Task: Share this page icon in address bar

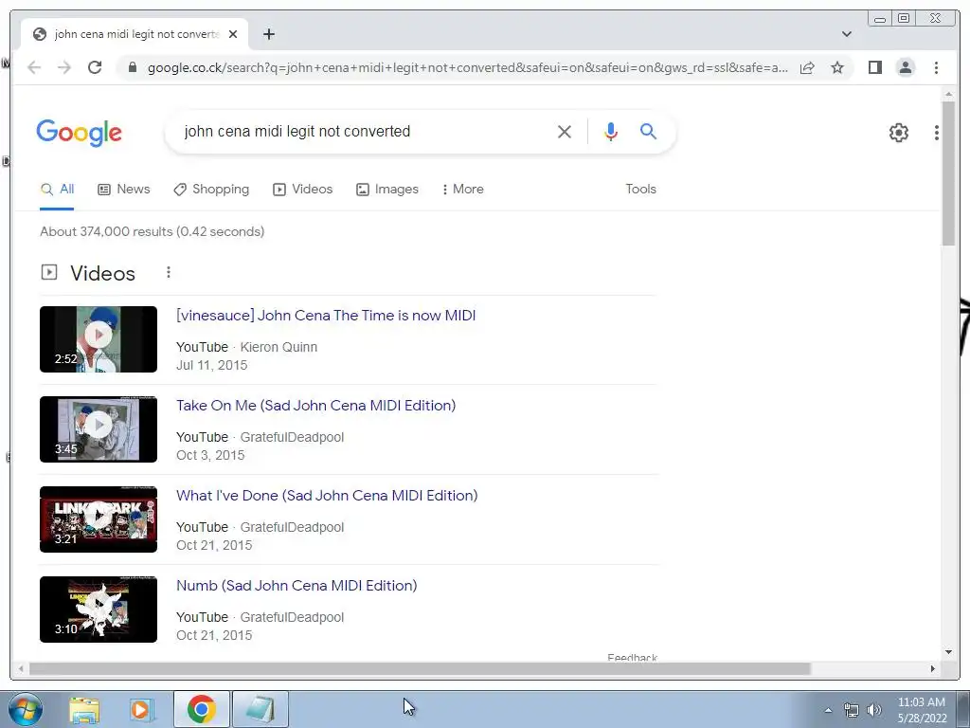Action: [807, 67]
